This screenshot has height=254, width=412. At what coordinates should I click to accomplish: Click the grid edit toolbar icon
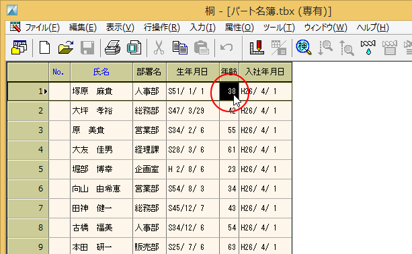point(279,48)
